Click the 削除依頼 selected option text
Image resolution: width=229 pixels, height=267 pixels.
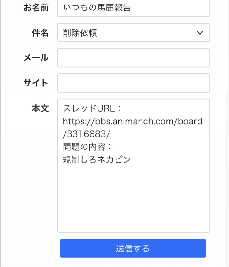(80, 33)
